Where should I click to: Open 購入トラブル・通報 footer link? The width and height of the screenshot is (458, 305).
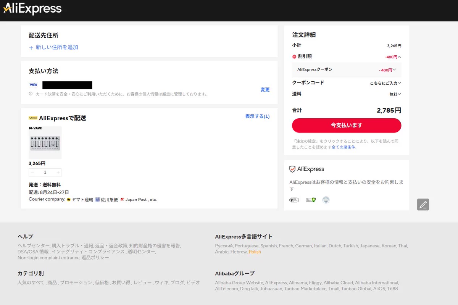(x=73, y=246)
